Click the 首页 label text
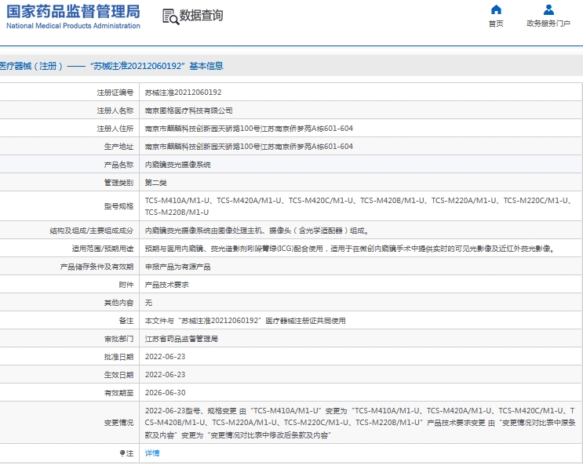 (496, 24)
